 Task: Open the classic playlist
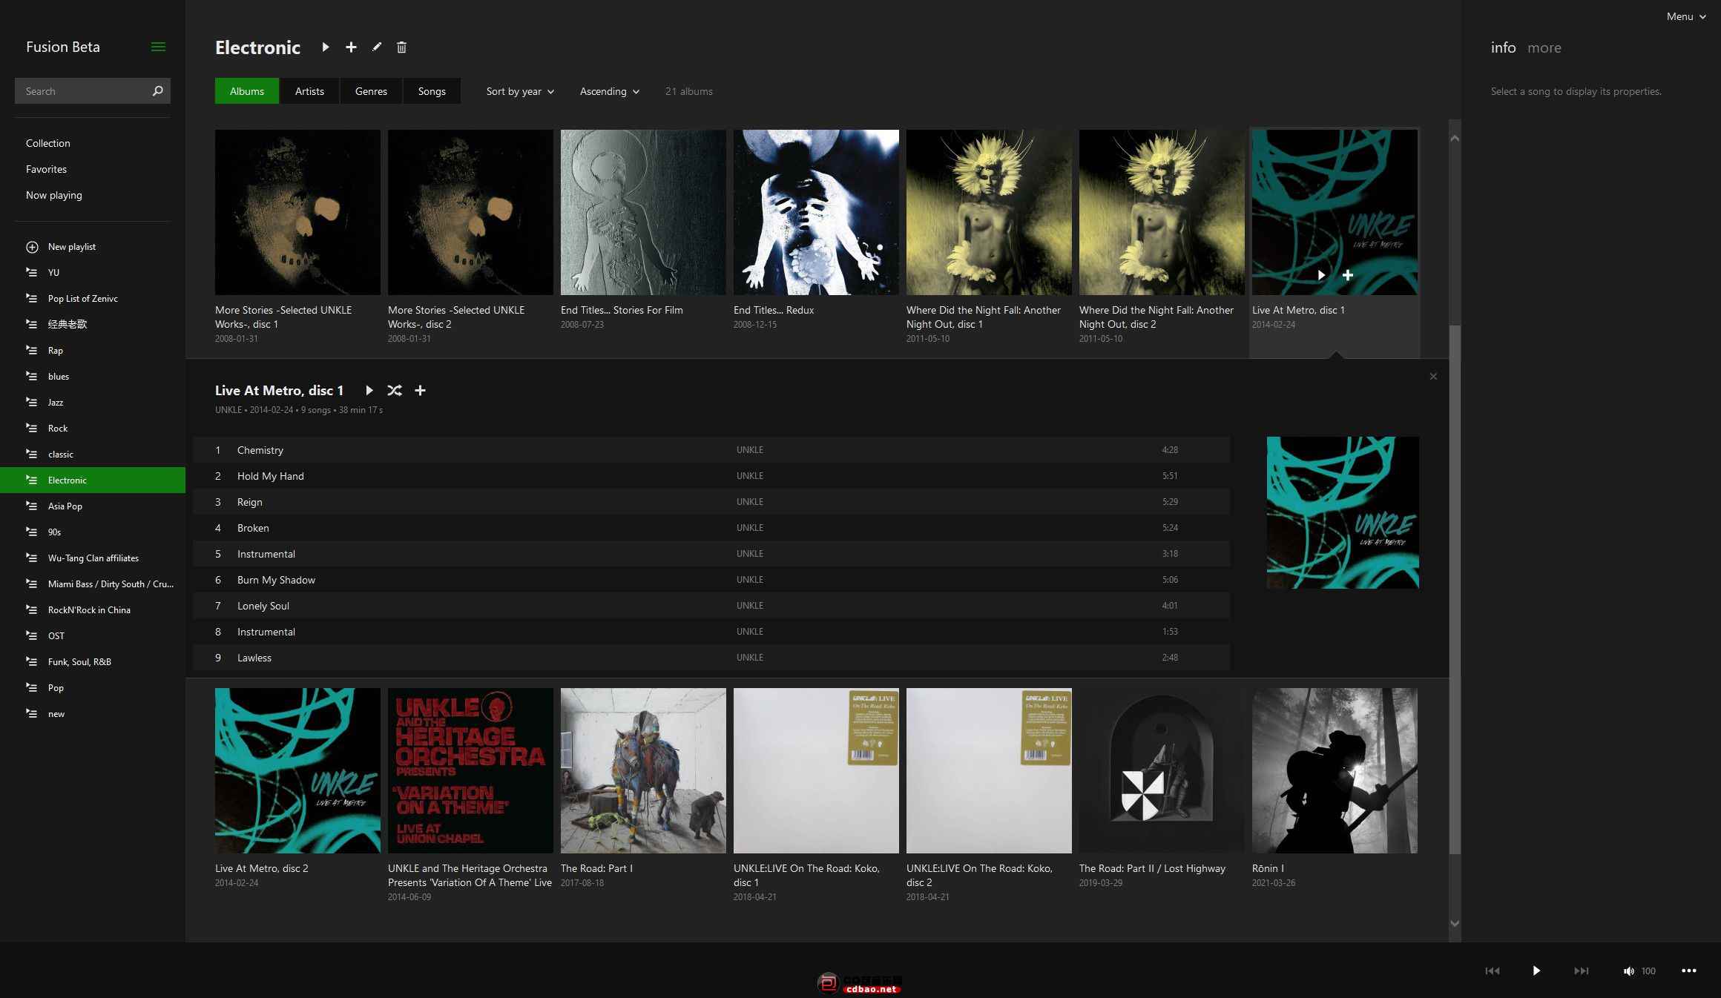point(93,455)
